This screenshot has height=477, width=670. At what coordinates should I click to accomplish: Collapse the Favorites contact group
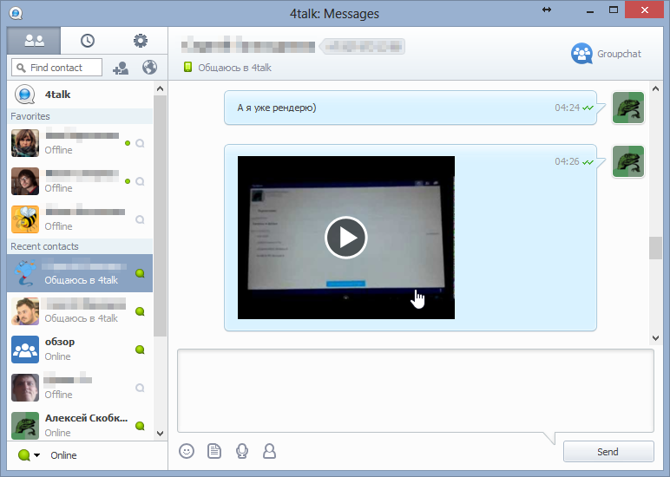point(30,116)
